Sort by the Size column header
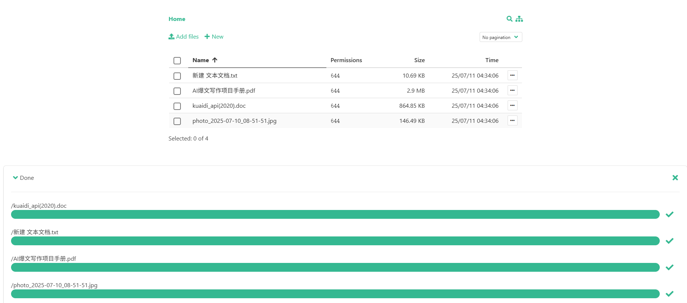 point(419,60)
